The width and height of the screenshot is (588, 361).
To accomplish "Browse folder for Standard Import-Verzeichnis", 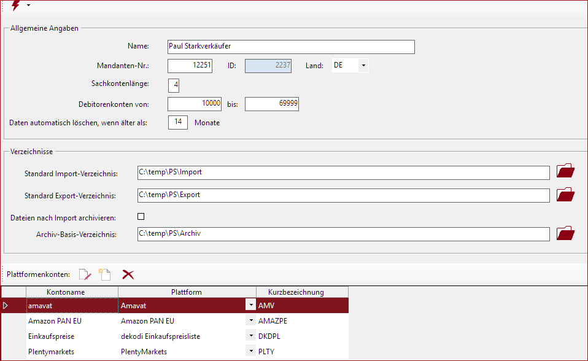I will pyautogui.click(x=565, y=171).
